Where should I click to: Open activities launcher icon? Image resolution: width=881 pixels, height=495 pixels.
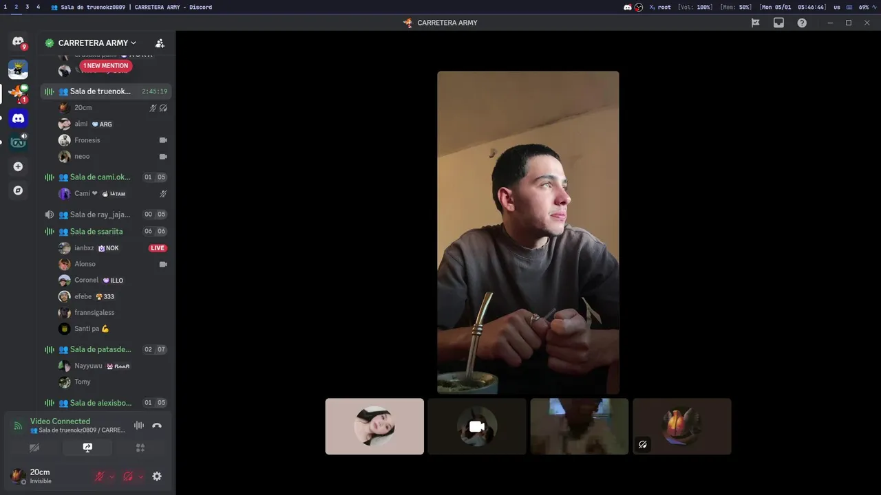[140, 448]
